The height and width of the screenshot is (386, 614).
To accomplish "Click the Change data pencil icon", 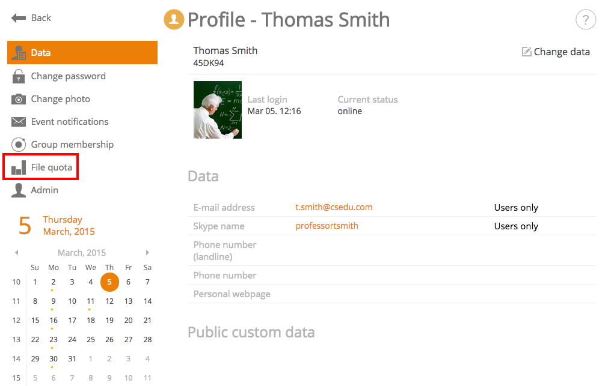I will [x=527, y=52].
